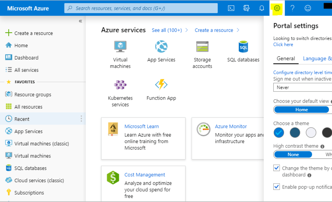Click the info icon next to High contrast theme
The image size is (332, 202).
point(322,147)
